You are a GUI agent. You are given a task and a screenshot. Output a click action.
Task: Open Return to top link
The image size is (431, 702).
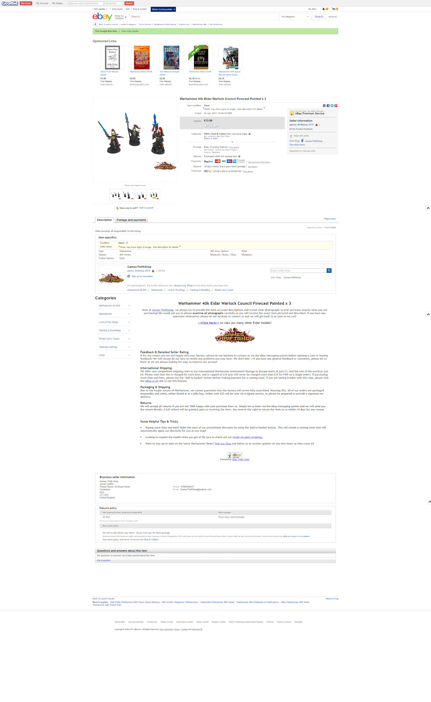pyautogui.click(x=332, y=598)
